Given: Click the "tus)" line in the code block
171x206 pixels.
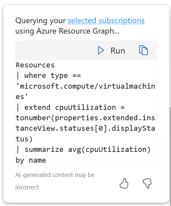Looking at the screenshot, I should click(x=24, y=139).
